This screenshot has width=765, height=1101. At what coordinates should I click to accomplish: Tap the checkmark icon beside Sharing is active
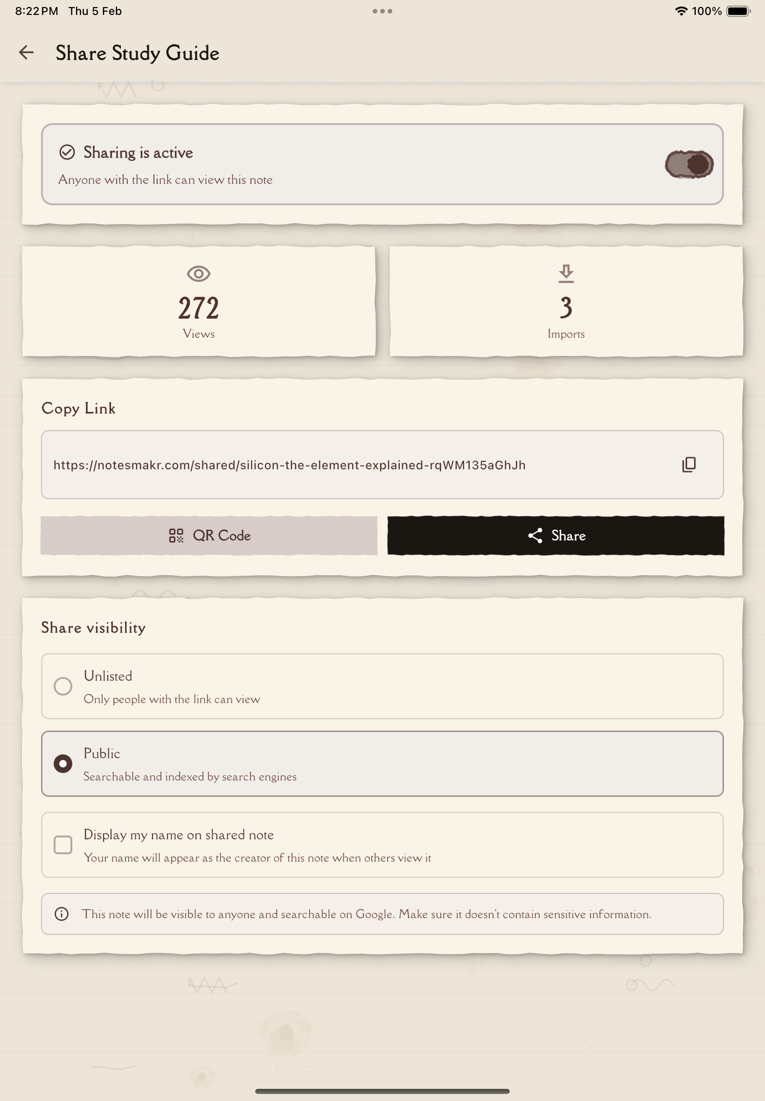[x=67, y=153]
